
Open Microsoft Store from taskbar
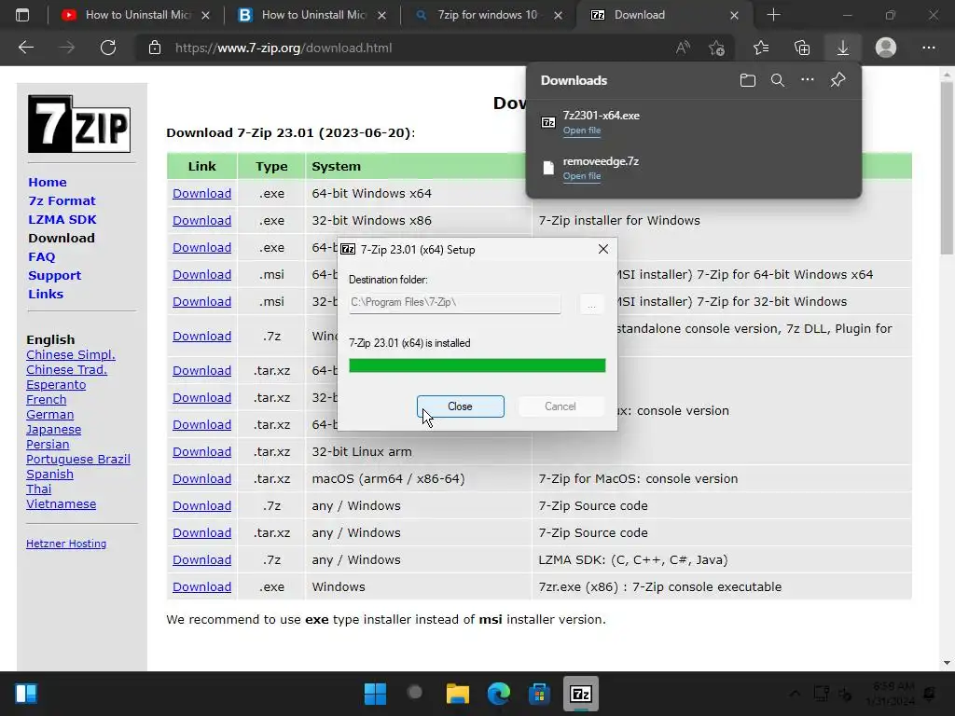[539, 694]
